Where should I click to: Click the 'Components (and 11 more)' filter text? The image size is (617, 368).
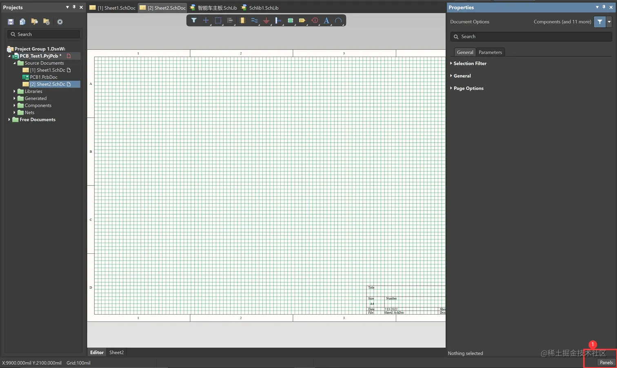coord(562,22)
